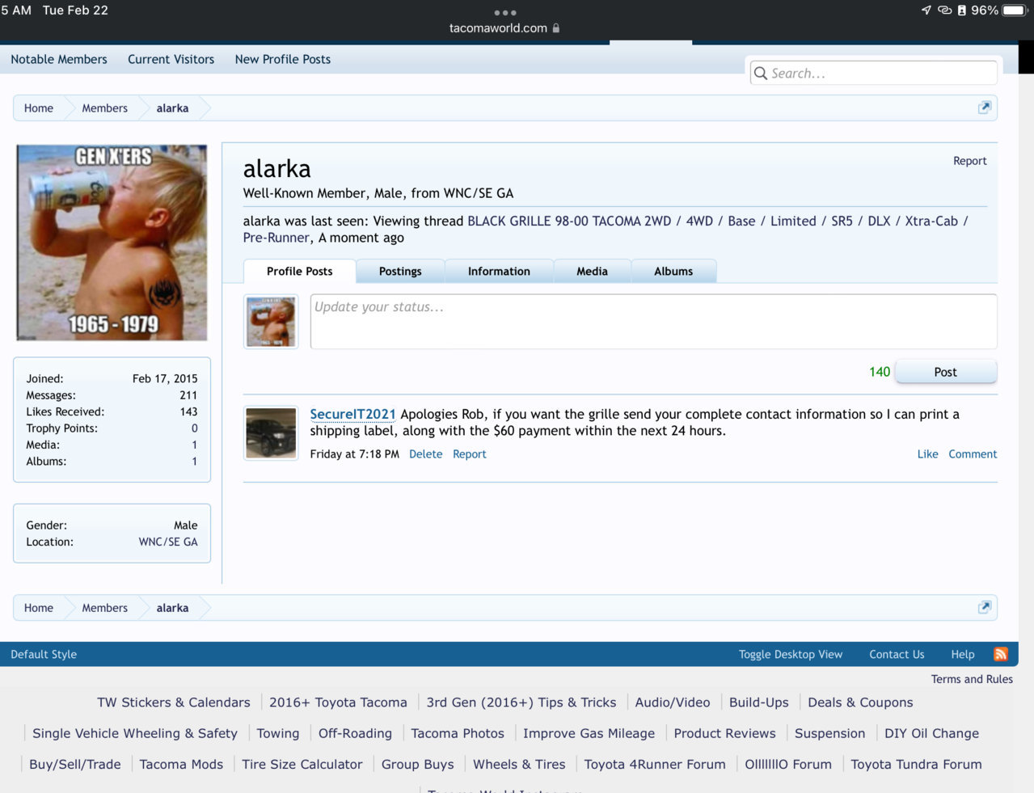This screenshot has width=1034, height=793.
Task: Go to Members in the bottom breadcrumb
Action: pyautogui.click(x=104, y=607)
